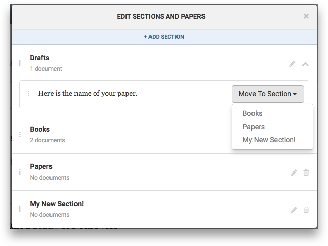The width and height of the screenshot is (328, 246).
Task: Choose Papers in the move menu
Action: (x=254, y=127)
